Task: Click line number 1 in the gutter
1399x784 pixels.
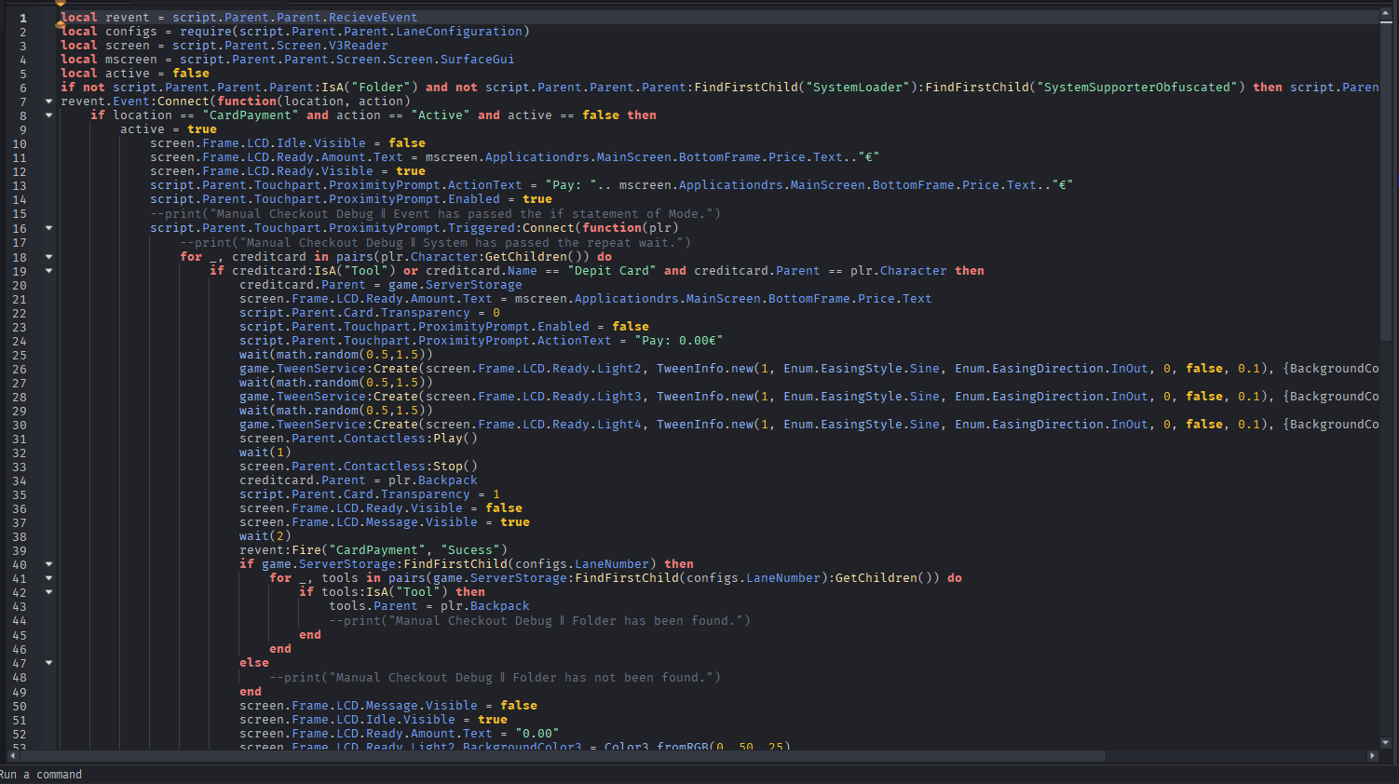Action: click(23, 18)
